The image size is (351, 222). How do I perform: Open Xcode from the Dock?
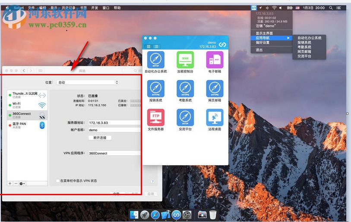(x=166, y=215)
